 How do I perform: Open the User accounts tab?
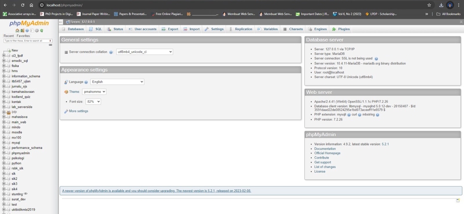click(142, 29)
